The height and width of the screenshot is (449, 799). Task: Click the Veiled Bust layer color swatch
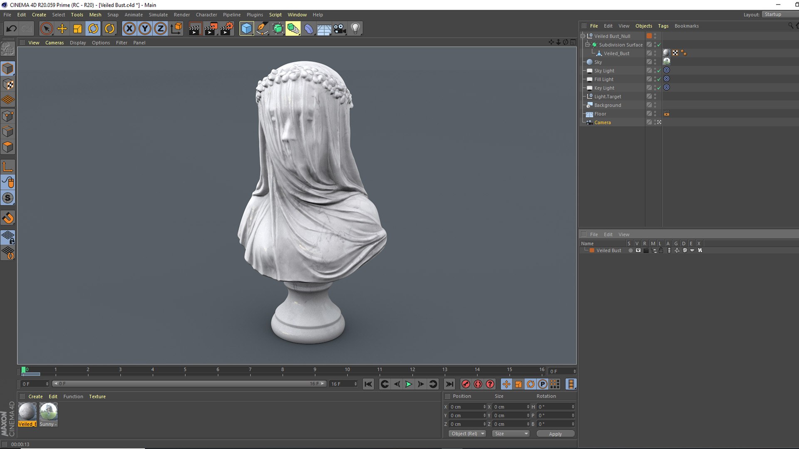click(x=592, y=250)
